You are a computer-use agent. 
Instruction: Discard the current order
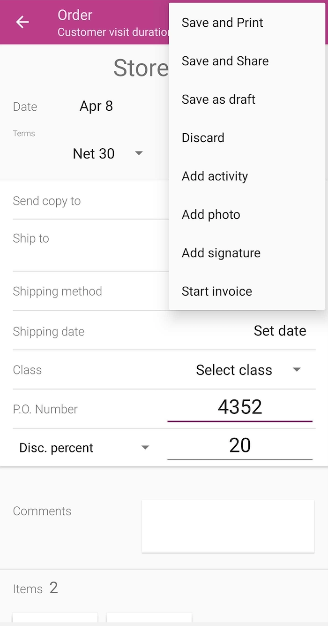203,138
